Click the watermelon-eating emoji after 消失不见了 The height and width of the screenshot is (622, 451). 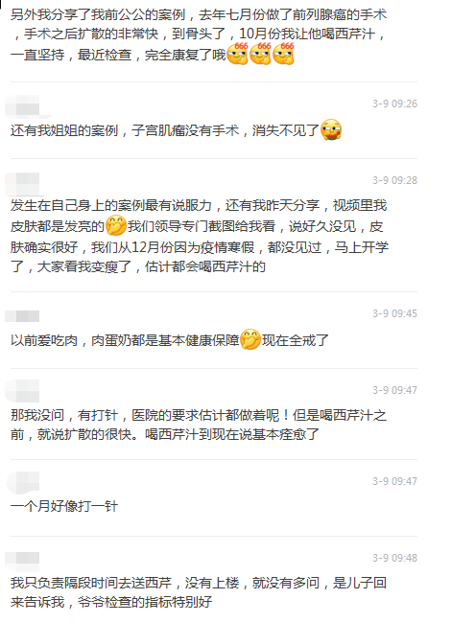331,130
